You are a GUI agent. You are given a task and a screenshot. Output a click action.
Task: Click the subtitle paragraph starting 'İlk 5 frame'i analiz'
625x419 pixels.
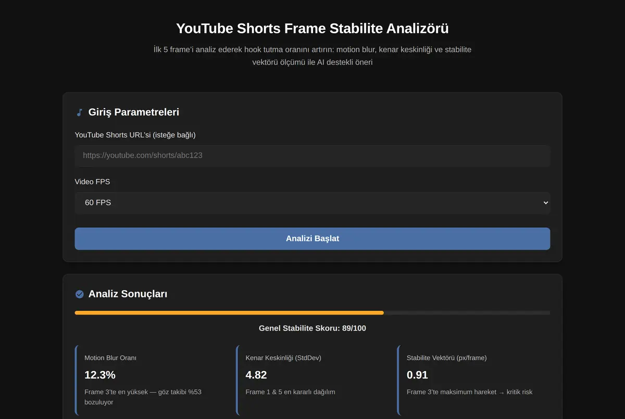tap(312, 56)
